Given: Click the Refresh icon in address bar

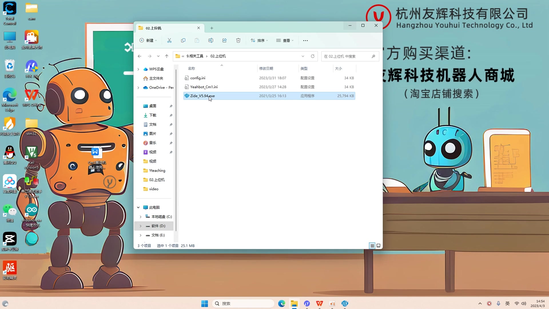Looking at the screenshot, I should tap(313, 56).
